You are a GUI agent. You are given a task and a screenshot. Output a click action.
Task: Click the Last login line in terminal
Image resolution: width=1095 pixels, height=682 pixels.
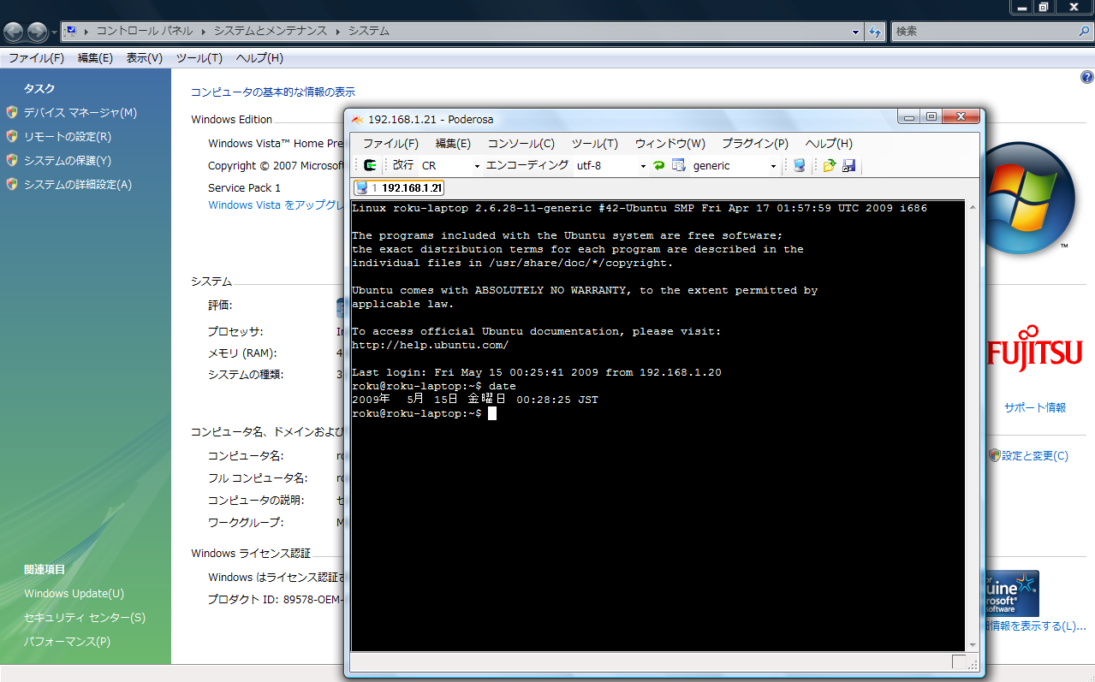coord(537,372)
